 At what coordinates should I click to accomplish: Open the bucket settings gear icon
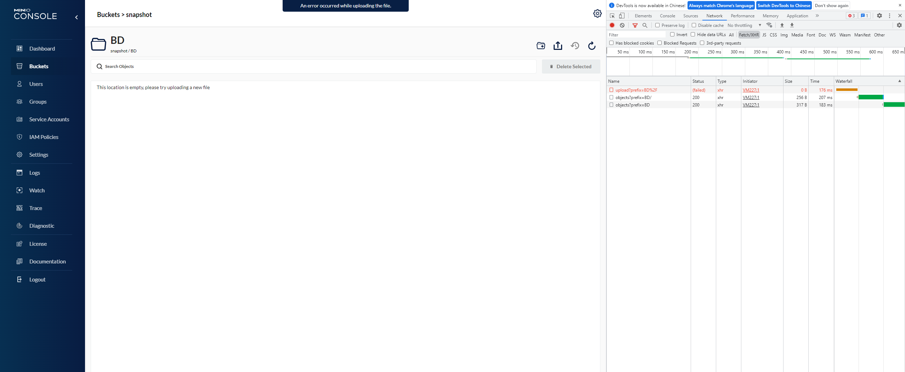(x=597, y=13)
